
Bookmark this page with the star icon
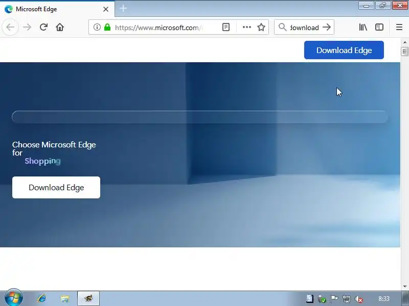pyautogui.click(x=261, y=27)
